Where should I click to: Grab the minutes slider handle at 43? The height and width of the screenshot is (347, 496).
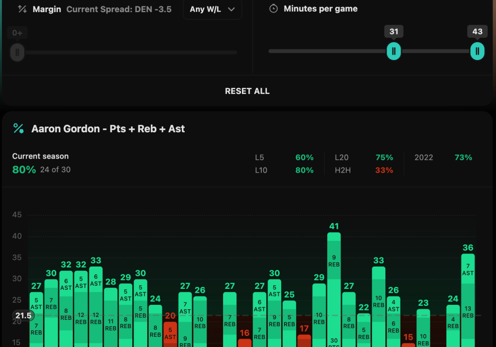tap(477, 51)
